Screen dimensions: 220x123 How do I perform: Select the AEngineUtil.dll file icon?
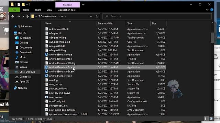click(47, 46)
